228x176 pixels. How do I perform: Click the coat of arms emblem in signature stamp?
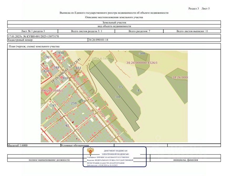[90, 151]
